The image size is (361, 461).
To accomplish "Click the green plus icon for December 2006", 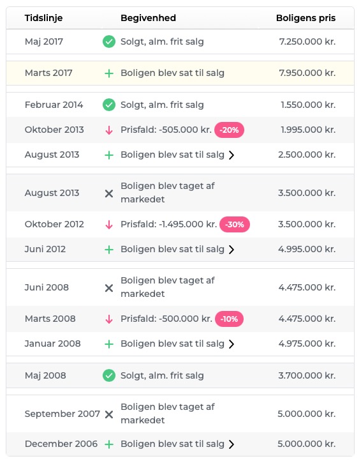I will pos(109,444).
